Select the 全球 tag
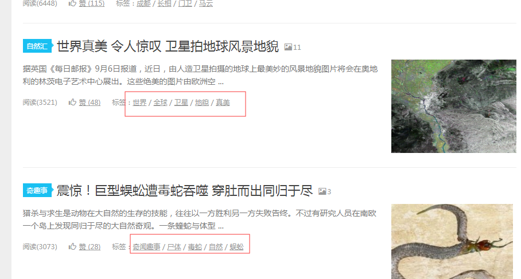Screen dimensions: 521x279 click(x=160, y=103)
